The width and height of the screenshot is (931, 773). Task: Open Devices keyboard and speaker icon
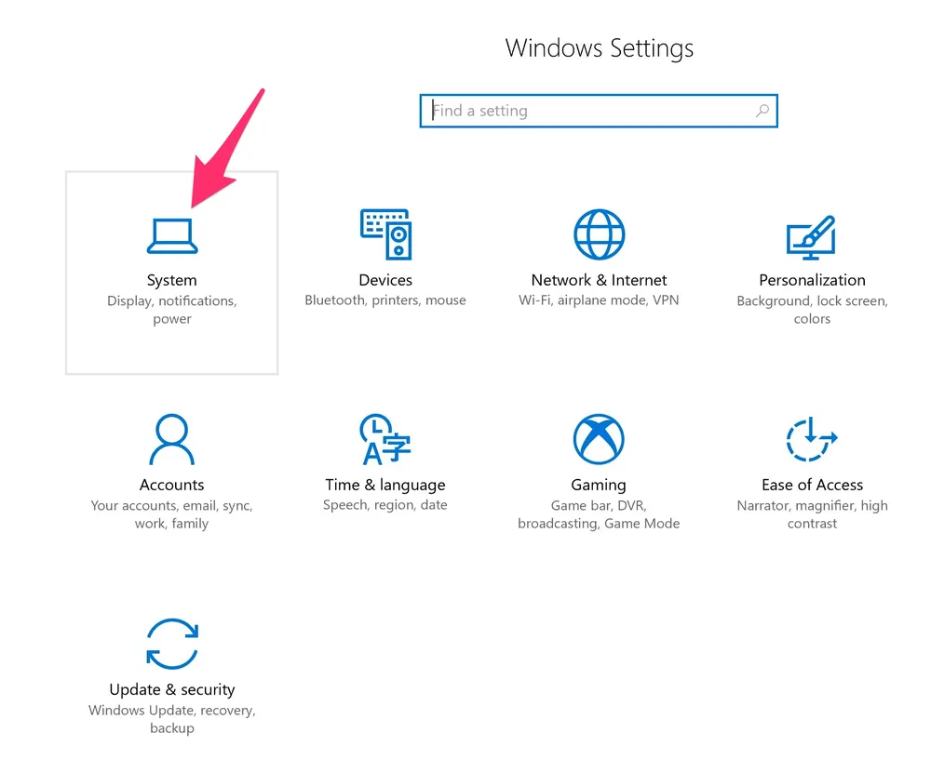[x=386, y=234]
